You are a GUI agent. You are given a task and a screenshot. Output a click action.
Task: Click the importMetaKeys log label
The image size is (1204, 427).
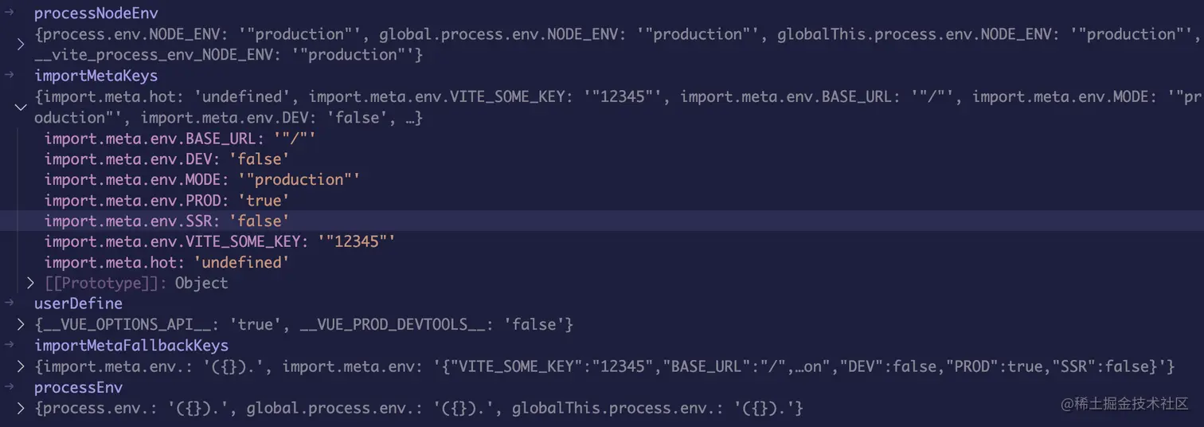click(96, 76)
